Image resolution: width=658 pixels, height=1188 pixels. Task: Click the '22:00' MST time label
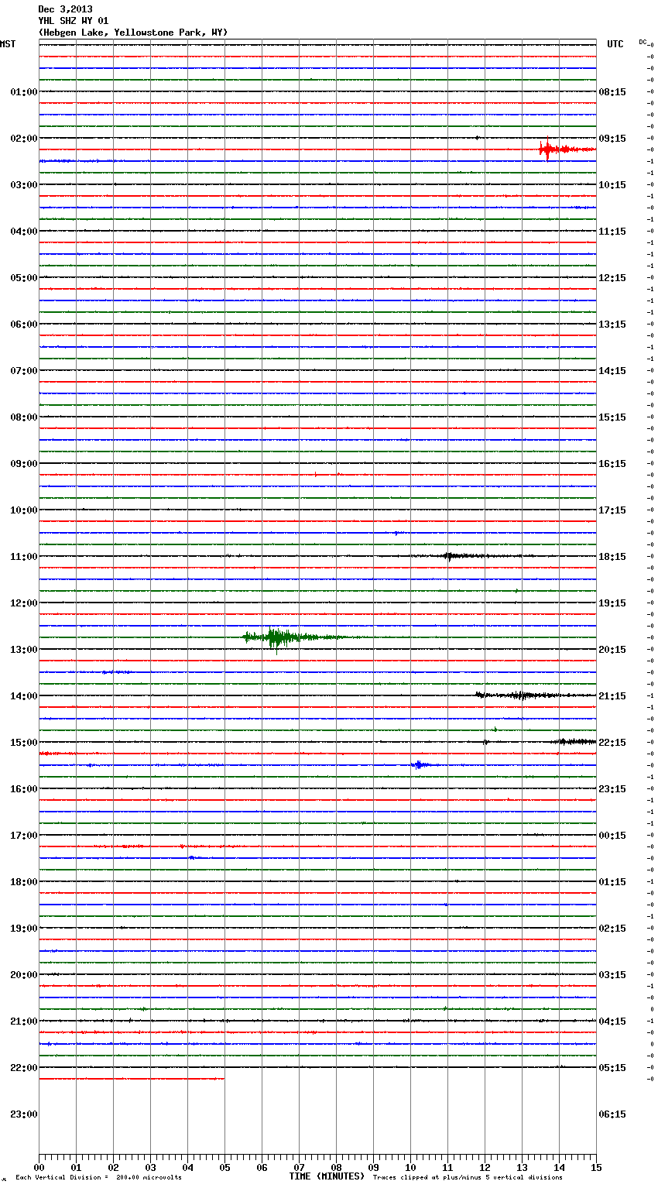tap(23, 1068)
